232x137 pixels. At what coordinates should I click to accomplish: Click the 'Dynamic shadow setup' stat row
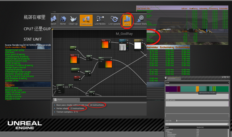[x=17, y=74]
